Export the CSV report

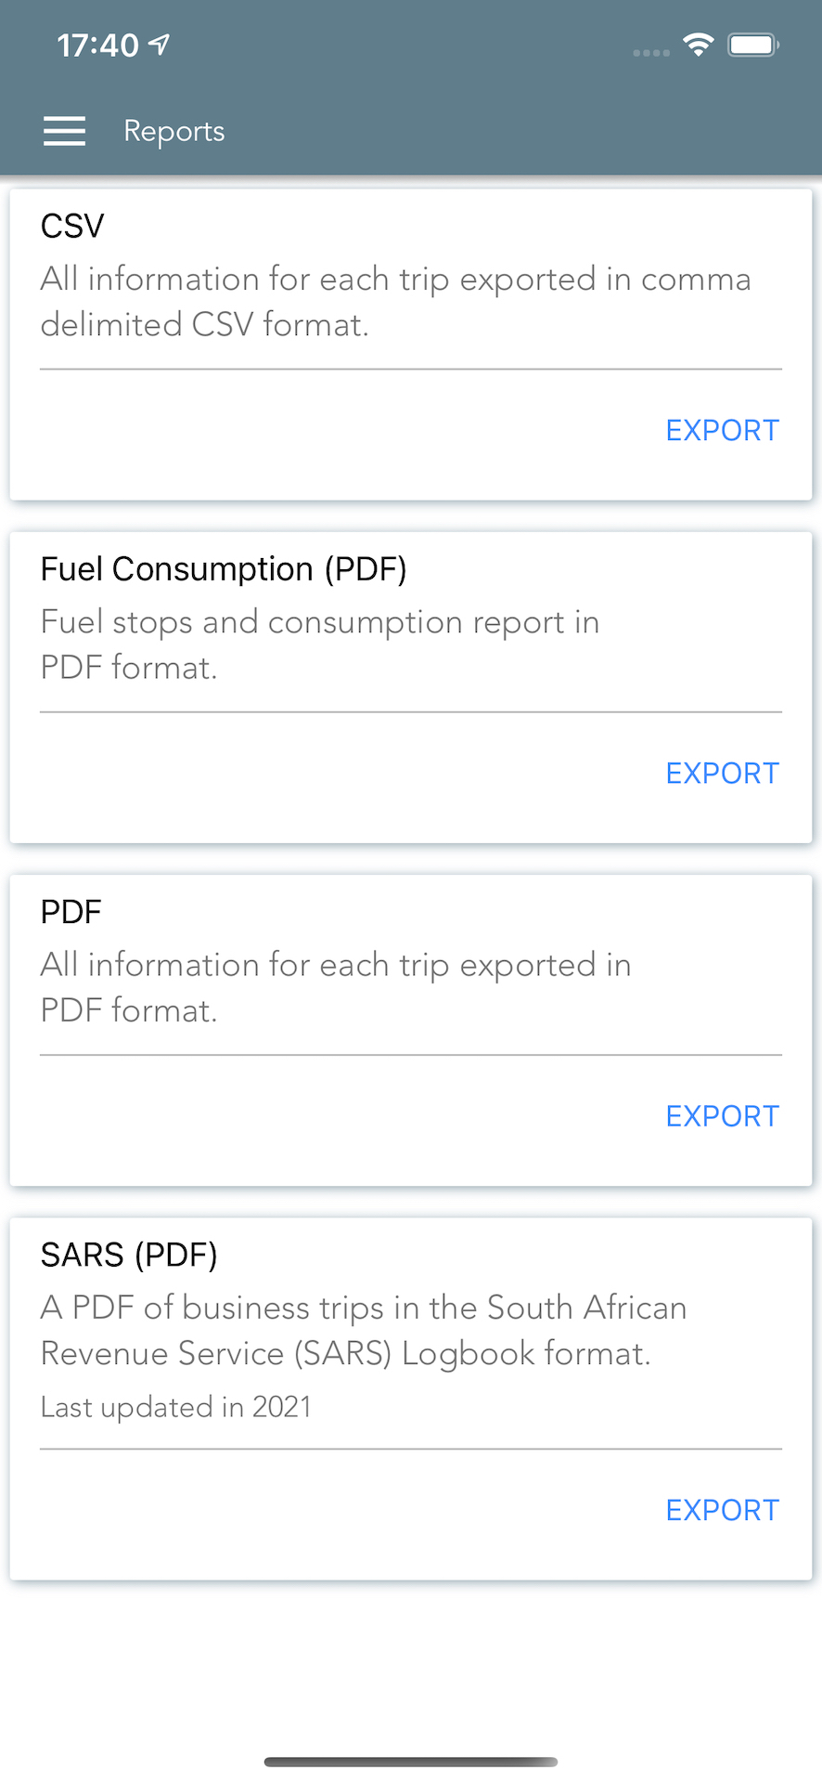pos(722,430)
